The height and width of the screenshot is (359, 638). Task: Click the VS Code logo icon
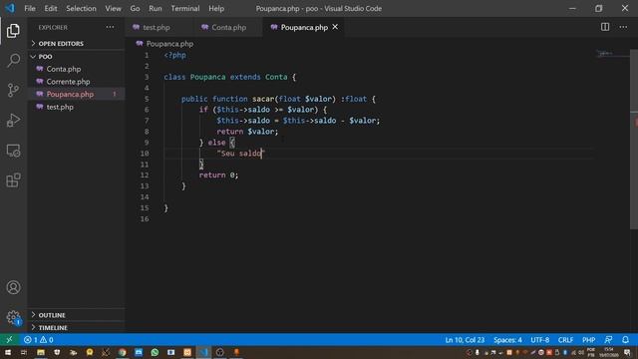click(10, 8)
